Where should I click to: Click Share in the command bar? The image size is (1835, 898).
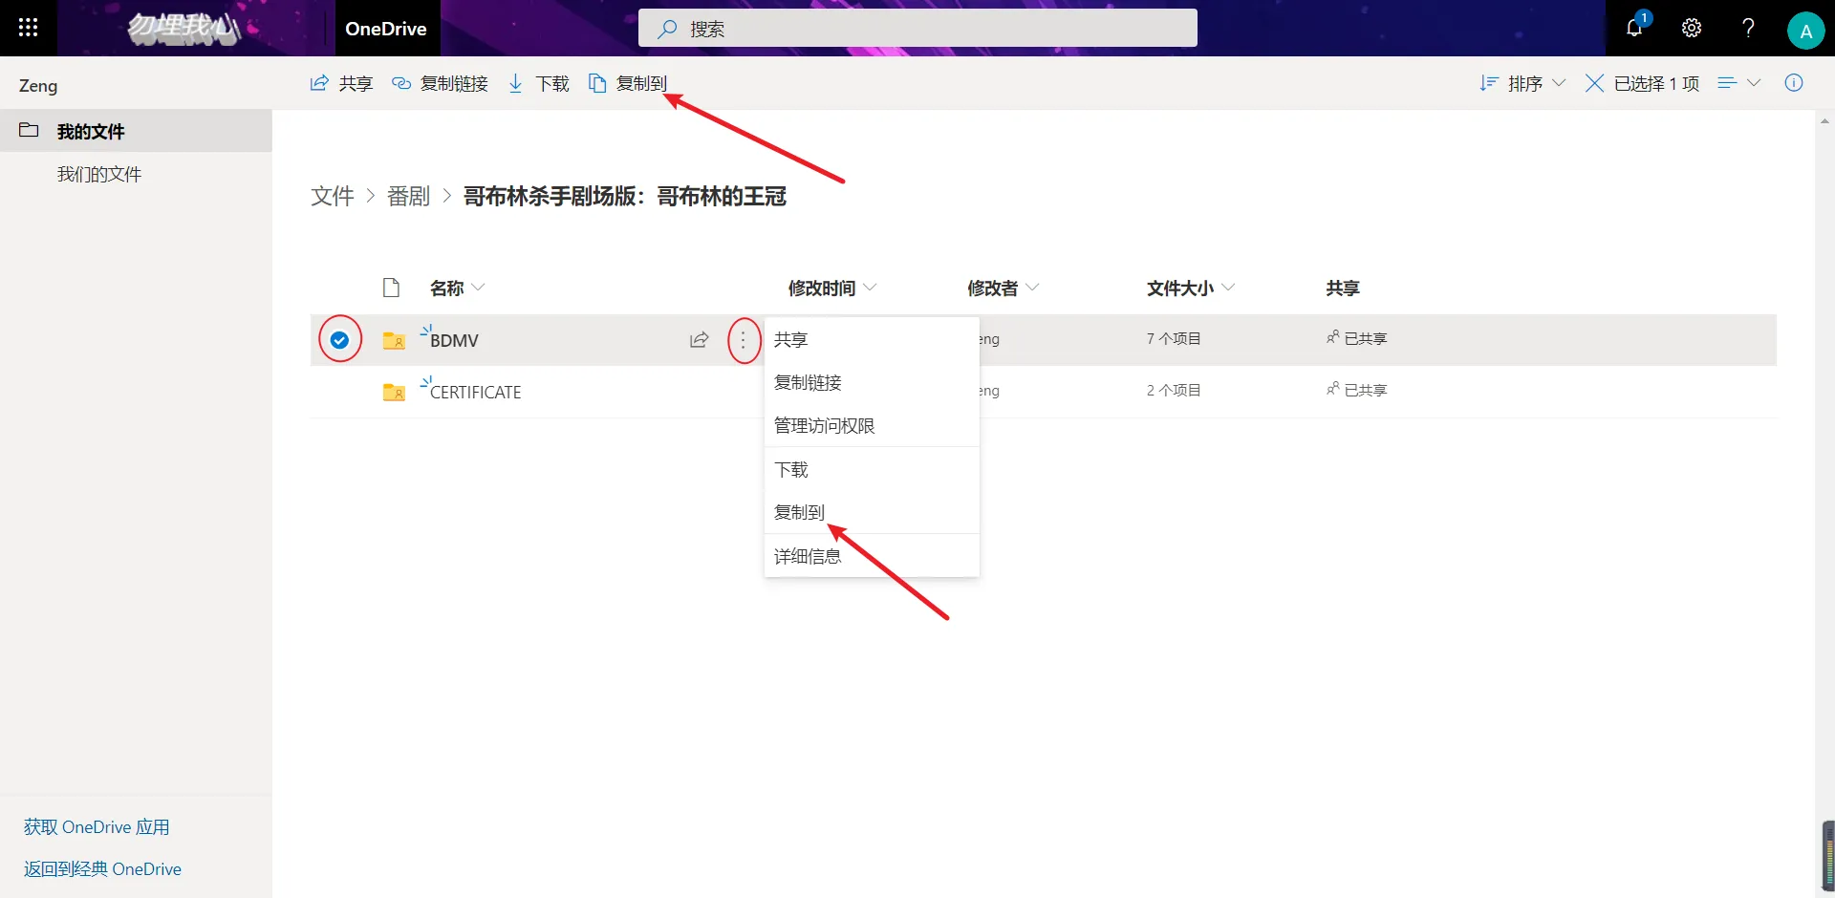click(x=341, y=83)
